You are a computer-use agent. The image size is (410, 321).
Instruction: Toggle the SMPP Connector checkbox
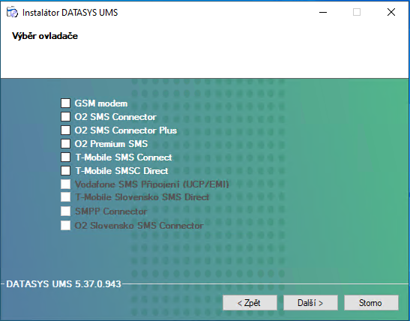[x=65, y=211]
